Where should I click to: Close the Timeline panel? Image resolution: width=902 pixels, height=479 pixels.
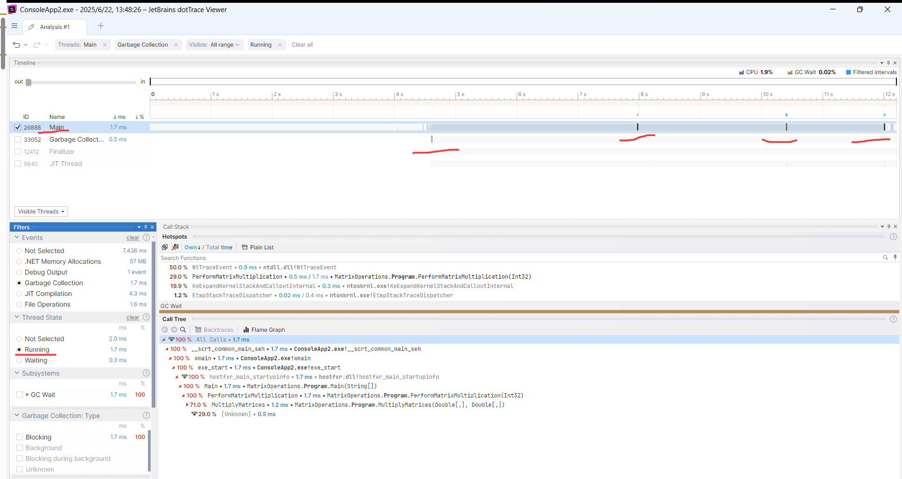(895, 63)
